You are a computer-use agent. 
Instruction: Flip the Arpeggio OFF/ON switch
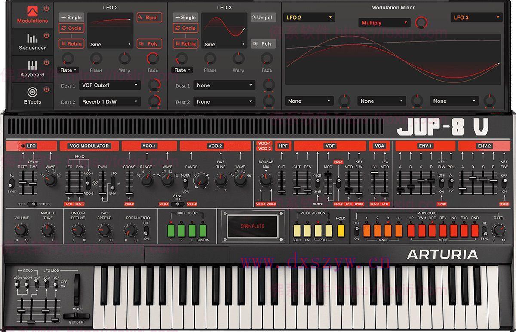[x=356, y=231]
